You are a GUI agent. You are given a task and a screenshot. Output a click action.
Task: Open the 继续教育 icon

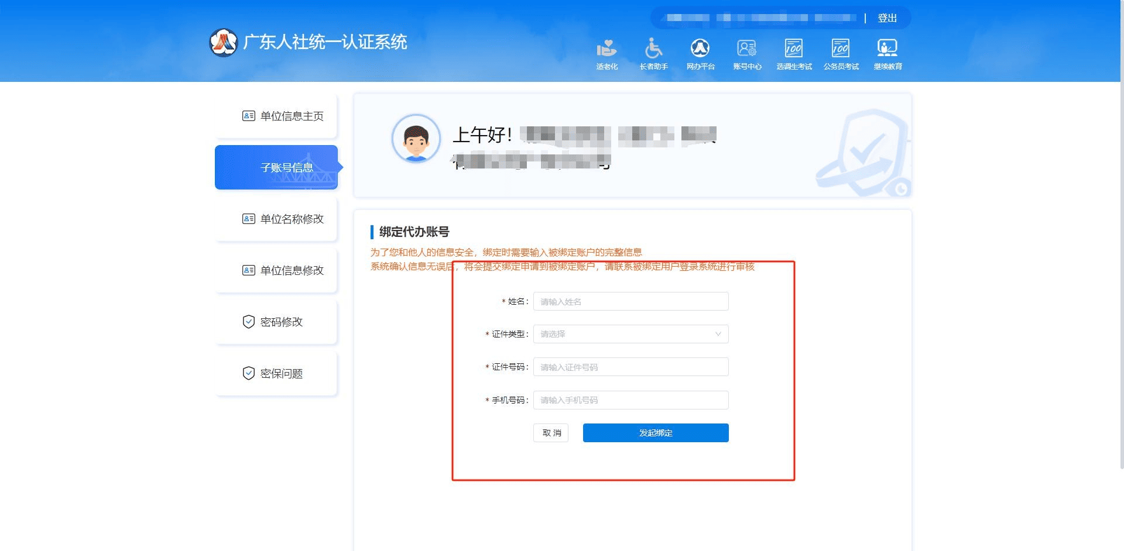tap(887, 49)
